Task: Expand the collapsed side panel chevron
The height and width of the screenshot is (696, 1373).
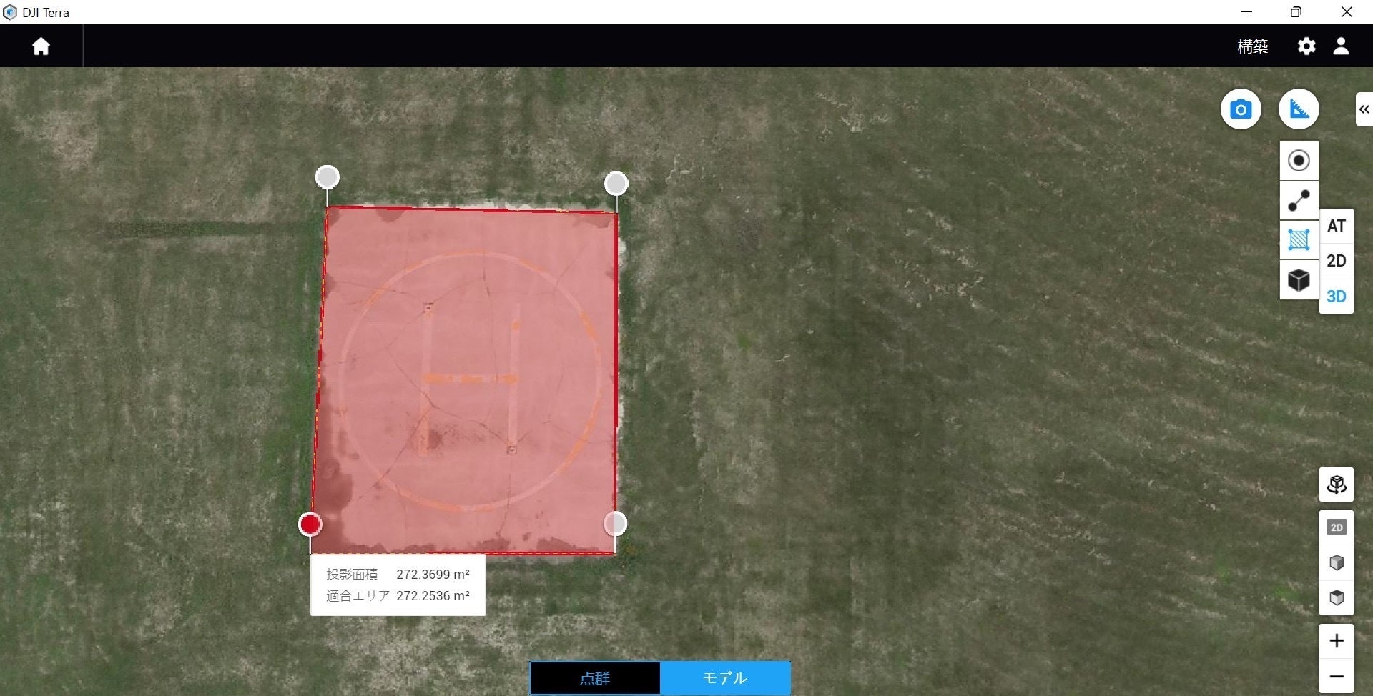Action: (1364, 109)
